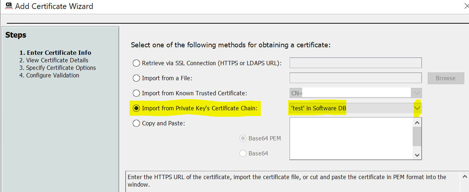Click inside the certificate paste text area

click(x=351, y=138)
